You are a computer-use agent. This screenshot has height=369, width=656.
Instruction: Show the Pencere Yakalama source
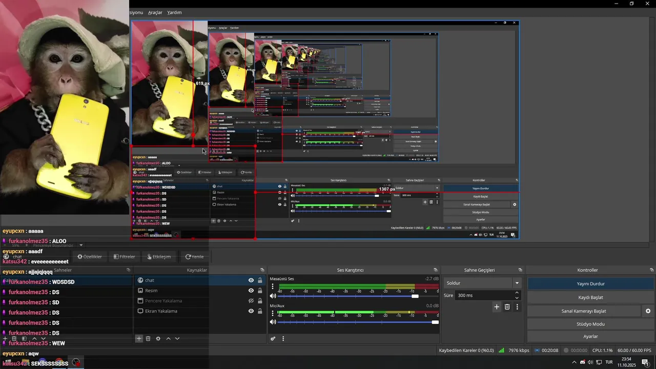click(x=251, y=301)
